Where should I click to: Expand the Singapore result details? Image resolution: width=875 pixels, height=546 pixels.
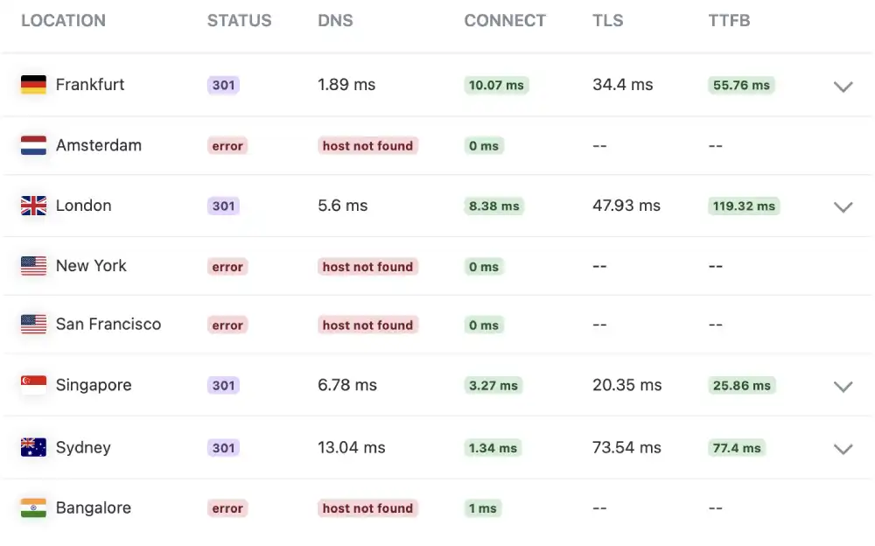pos(843,386)
